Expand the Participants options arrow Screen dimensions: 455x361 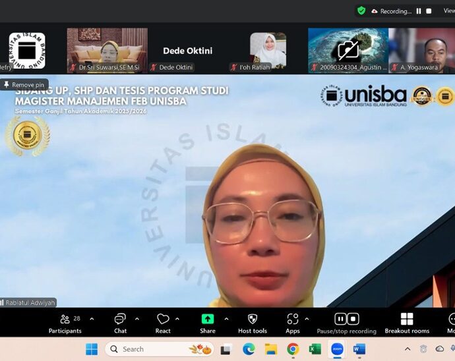[x=92, y=319]
